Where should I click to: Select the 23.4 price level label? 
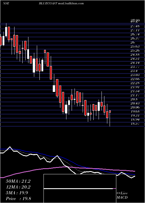(x=134, y=71)
